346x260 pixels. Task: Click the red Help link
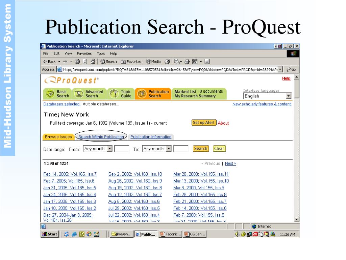tap(286, 79)
